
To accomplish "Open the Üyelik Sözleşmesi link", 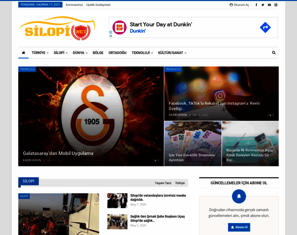I will 98,5.
